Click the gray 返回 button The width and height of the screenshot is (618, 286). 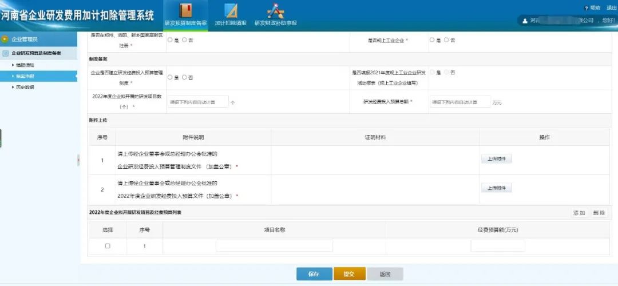(385, 274)
